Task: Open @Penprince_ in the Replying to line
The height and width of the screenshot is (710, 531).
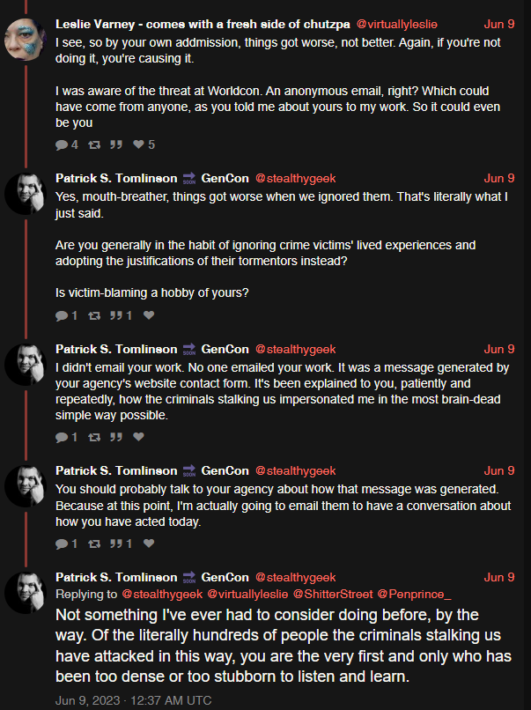Action: tap(414, 594)
